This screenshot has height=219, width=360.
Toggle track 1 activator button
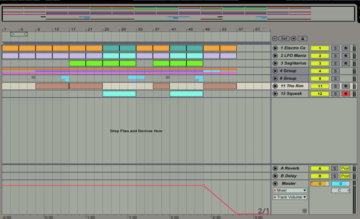(x=320, y=48)
